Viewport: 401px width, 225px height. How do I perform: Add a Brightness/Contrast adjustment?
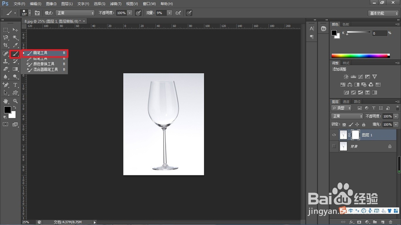pos(346,76)
